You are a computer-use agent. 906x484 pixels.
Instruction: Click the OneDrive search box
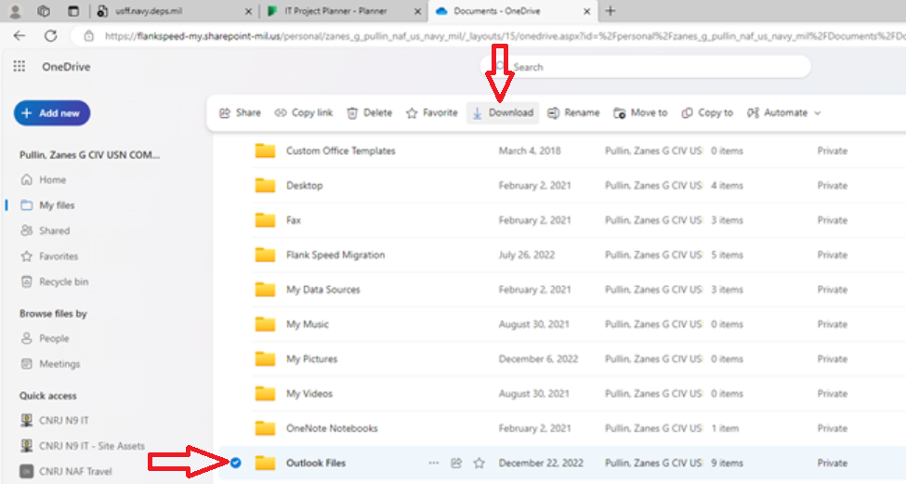click(x=646, y=67)
